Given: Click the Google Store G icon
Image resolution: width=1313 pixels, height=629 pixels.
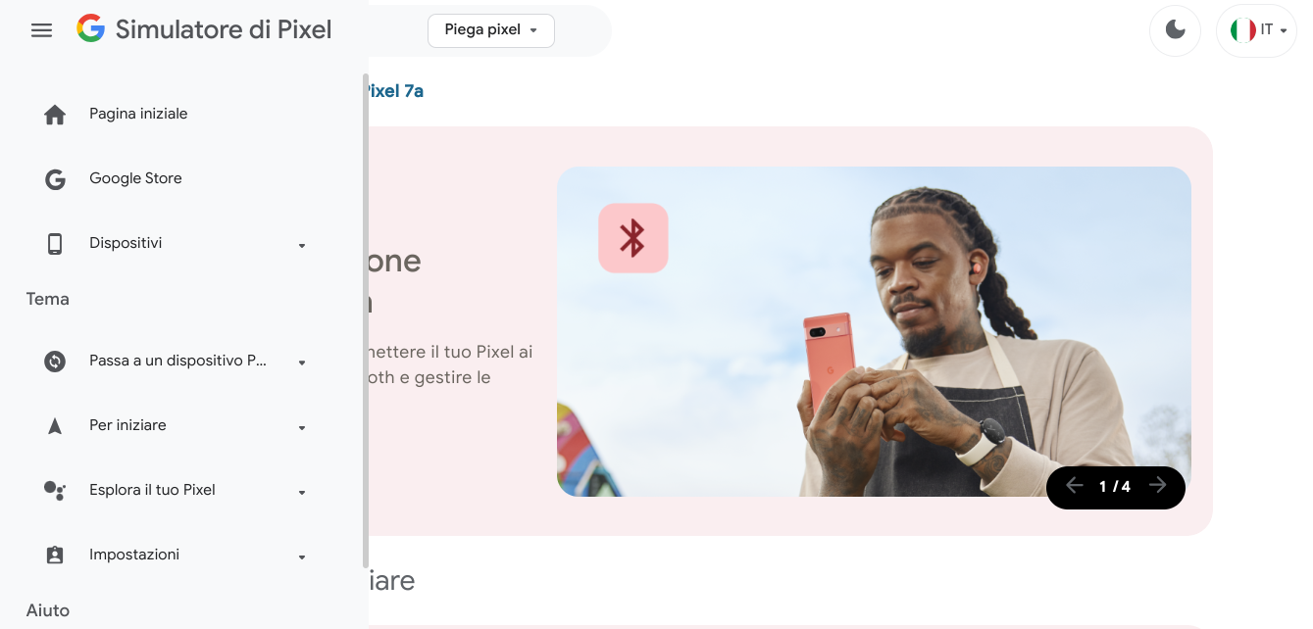Looking at the screenshot, I should pos(55,179).
